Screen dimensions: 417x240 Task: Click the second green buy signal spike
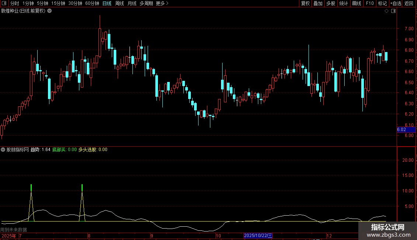82,188
